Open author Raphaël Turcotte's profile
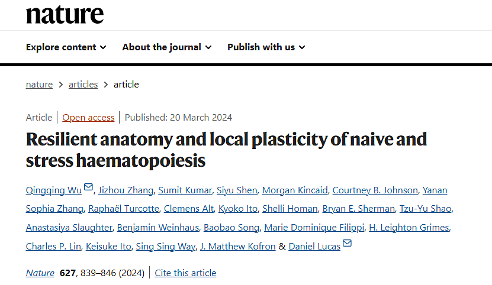 pos(123,209)
